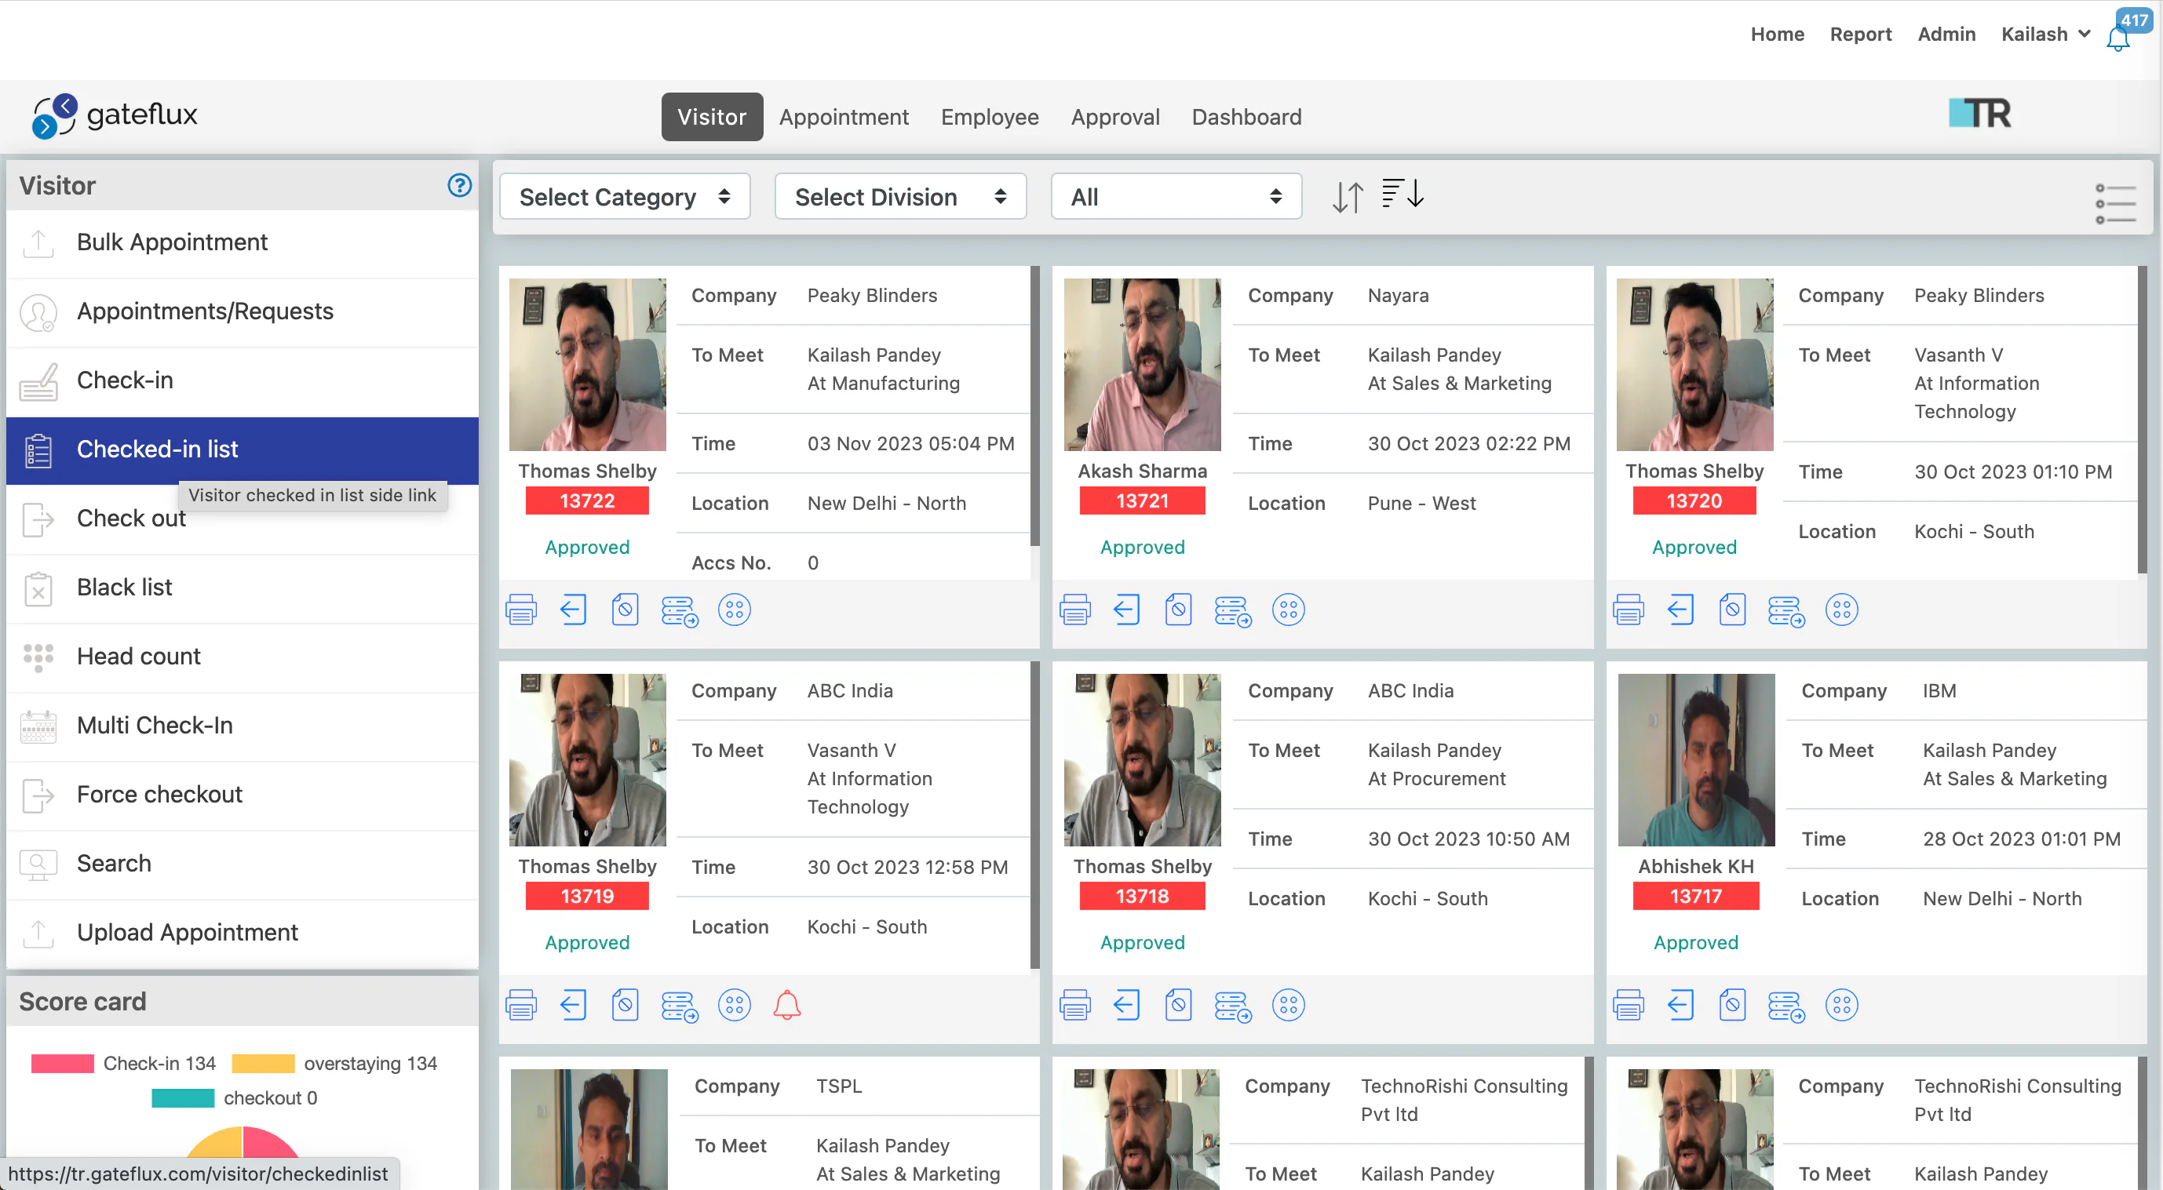
Task: Check out visitor 13722 via arrow icon
Action: click(573, 610)
